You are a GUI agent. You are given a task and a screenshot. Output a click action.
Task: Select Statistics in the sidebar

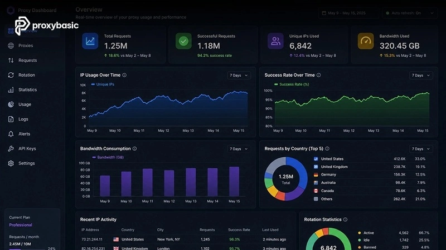27,89
